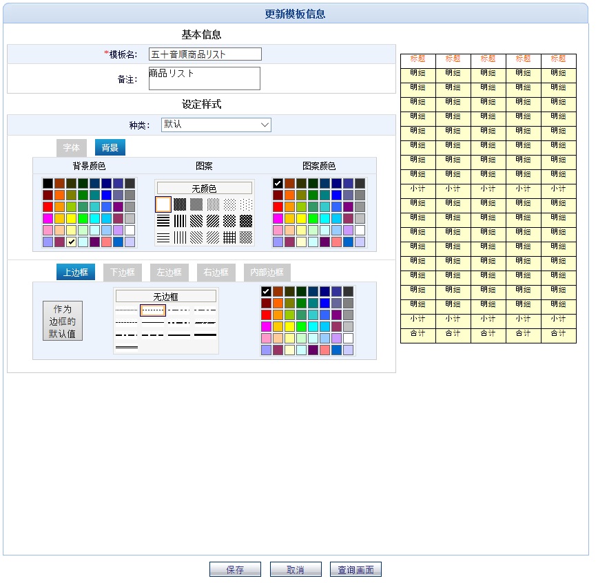Pick bright red in border color palette
598x583 pixels.
click(x=266, y=315)
